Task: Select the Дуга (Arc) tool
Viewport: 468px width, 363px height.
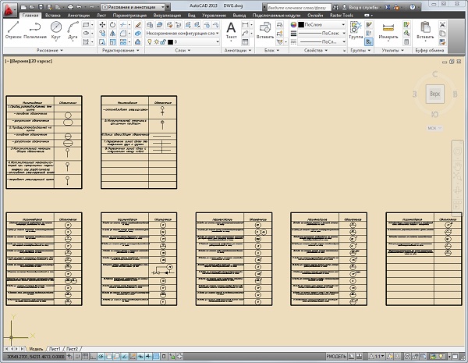Action: (x=73, y=28)
